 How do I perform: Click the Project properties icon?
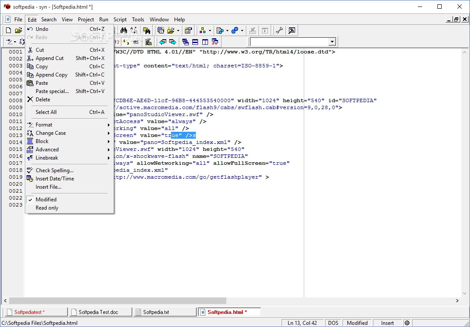tap(188, 30)
